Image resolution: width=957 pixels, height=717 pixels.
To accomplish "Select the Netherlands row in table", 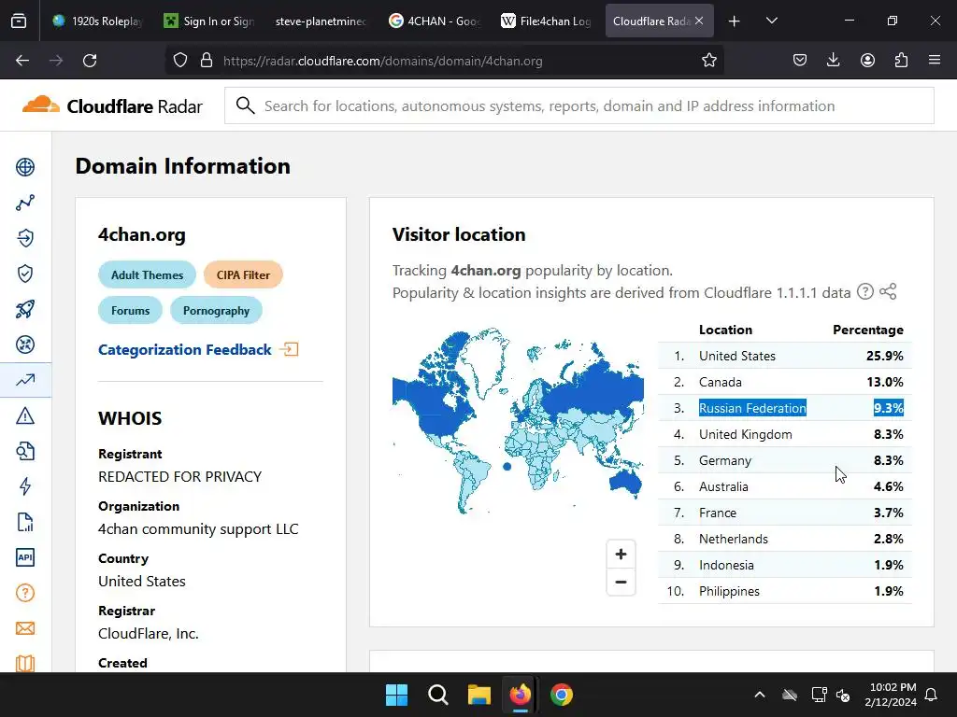I will point(785,539).
